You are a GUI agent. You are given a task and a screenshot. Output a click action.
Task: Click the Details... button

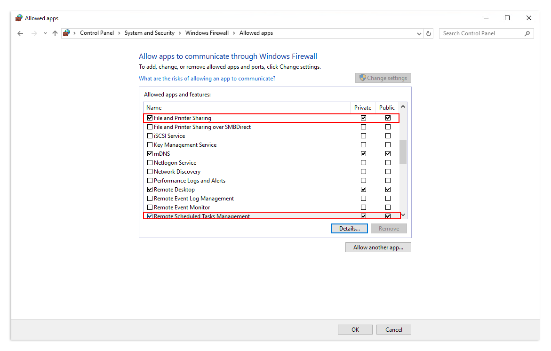[349, 229]
